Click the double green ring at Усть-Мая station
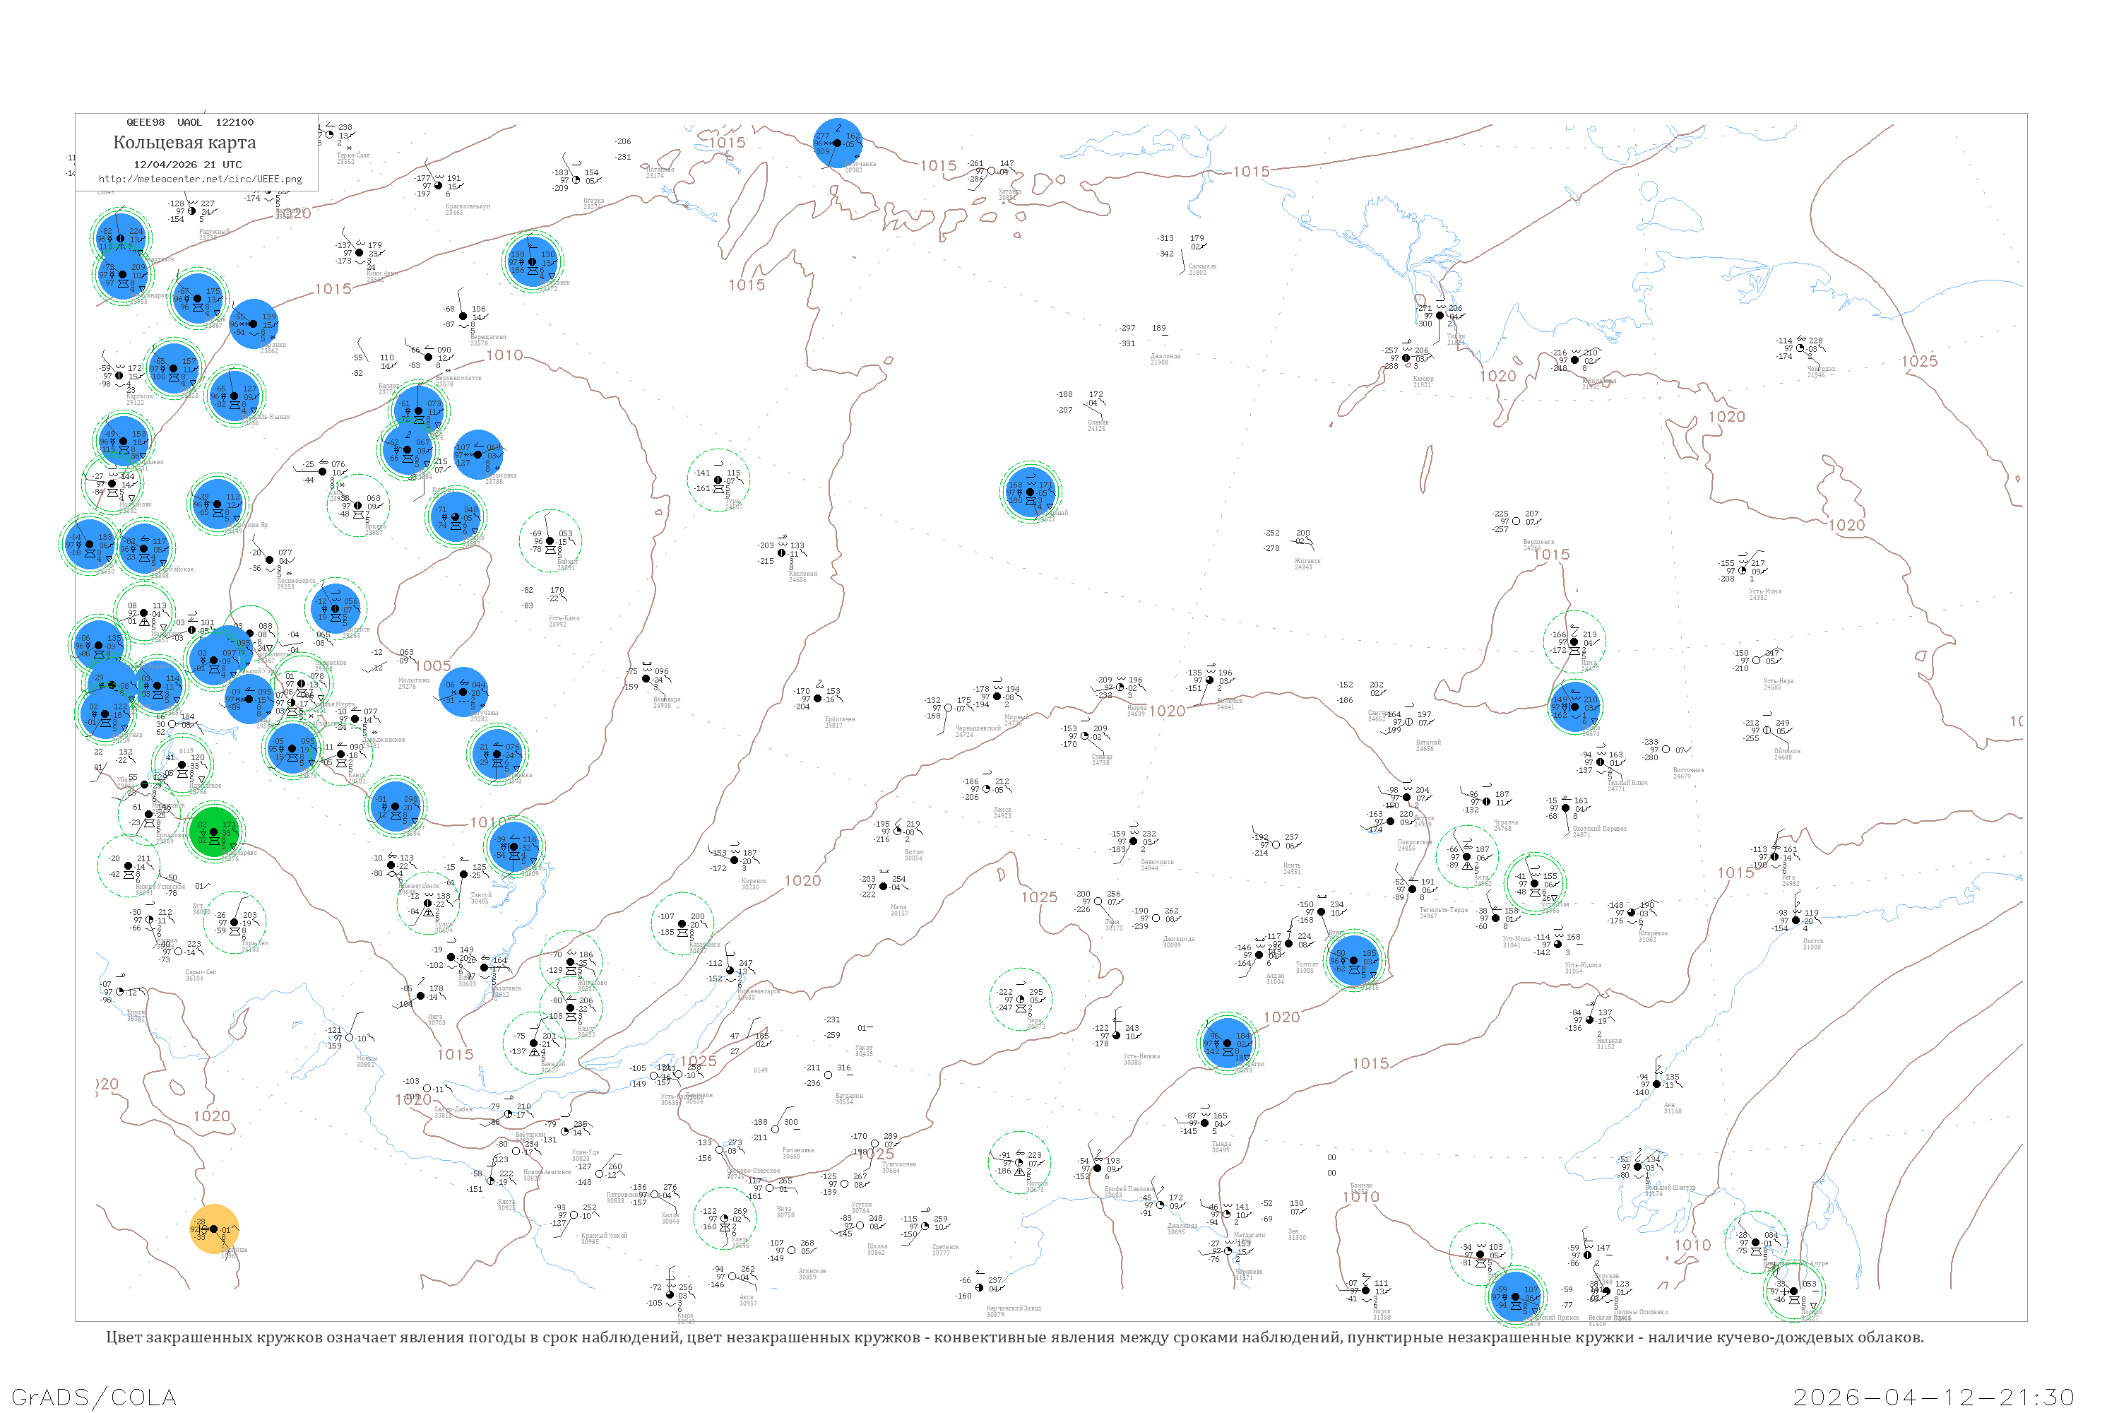The image size is (2119, 1413). [x=1534, y=883]
